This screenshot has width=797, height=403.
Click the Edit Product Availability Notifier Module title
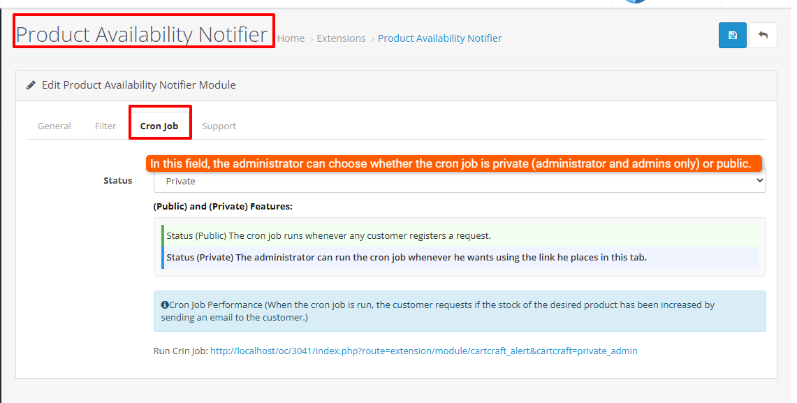tap(138, 85)
